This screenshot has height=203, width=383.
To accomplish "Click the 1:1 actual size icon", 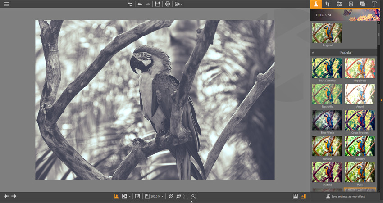I will click(186, 196).
